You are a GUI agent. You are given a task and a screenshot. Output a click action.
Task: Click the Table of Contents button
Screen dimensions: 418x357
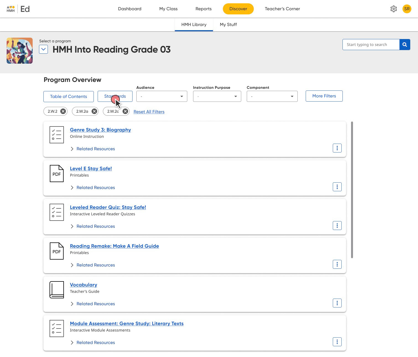click(x=69, y=96)
